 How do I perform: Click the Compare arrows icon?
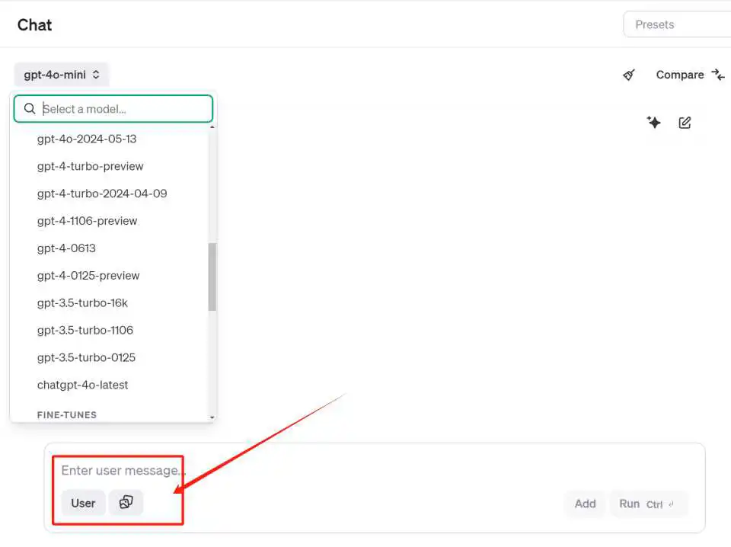[717, 75]
